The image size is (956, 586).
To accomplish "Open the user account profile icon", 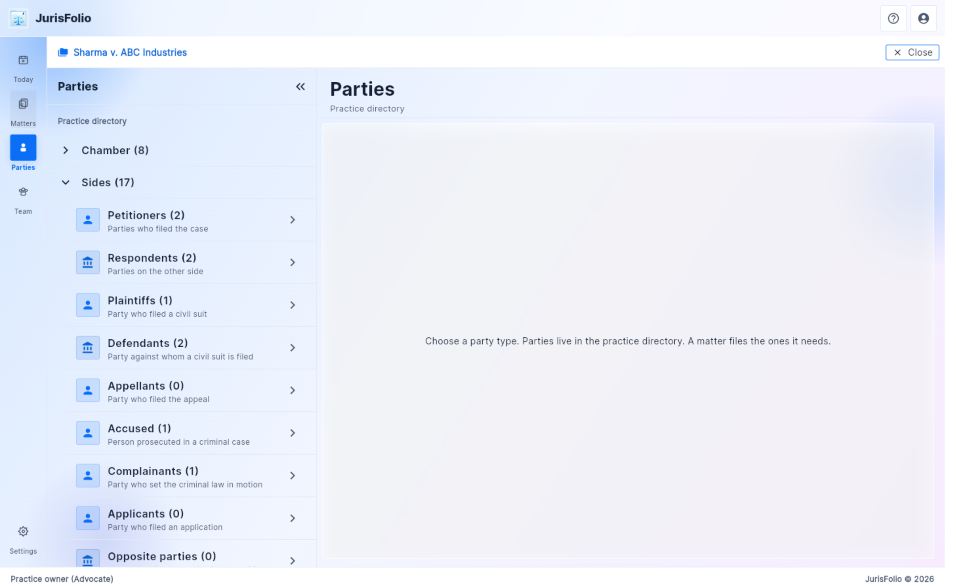I will point(923,18).
